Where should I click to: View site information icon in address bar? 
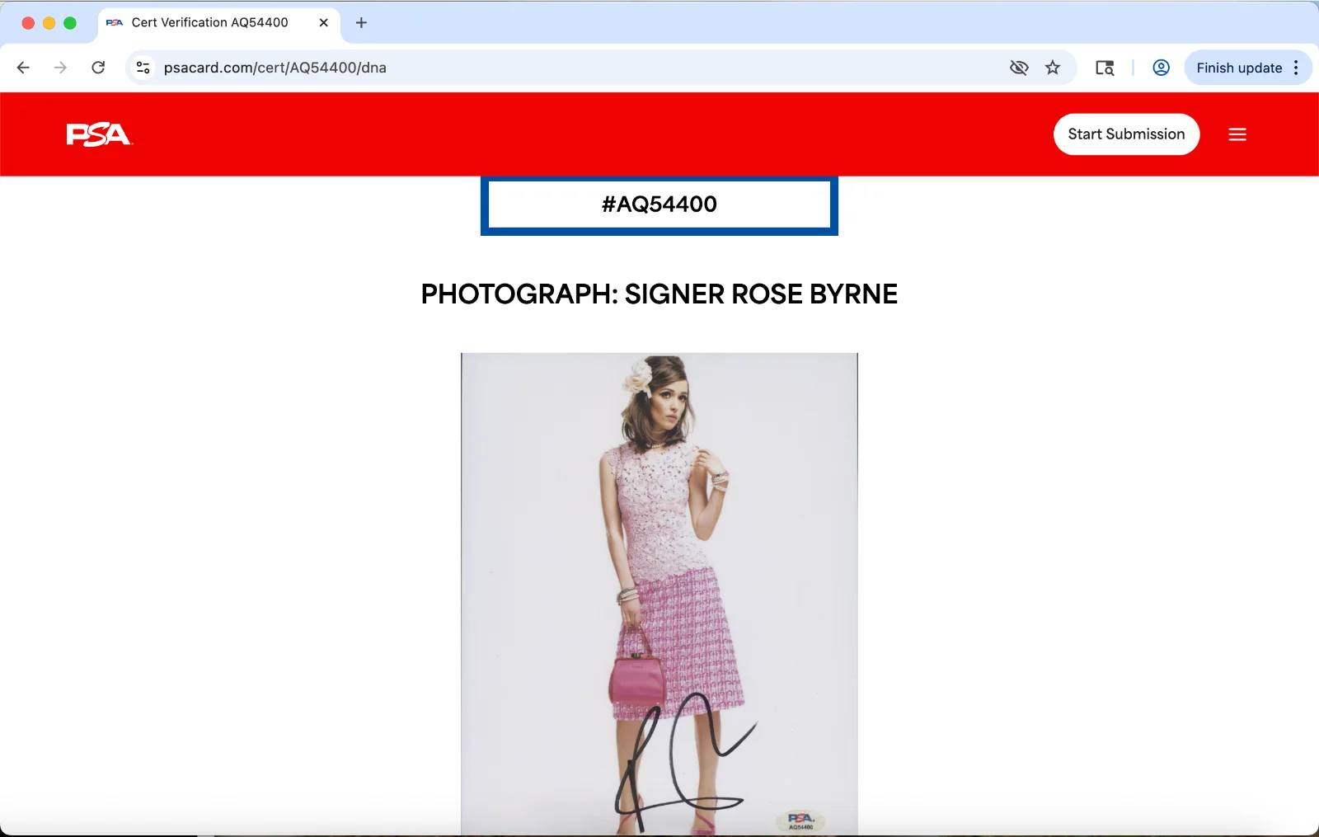143,68
